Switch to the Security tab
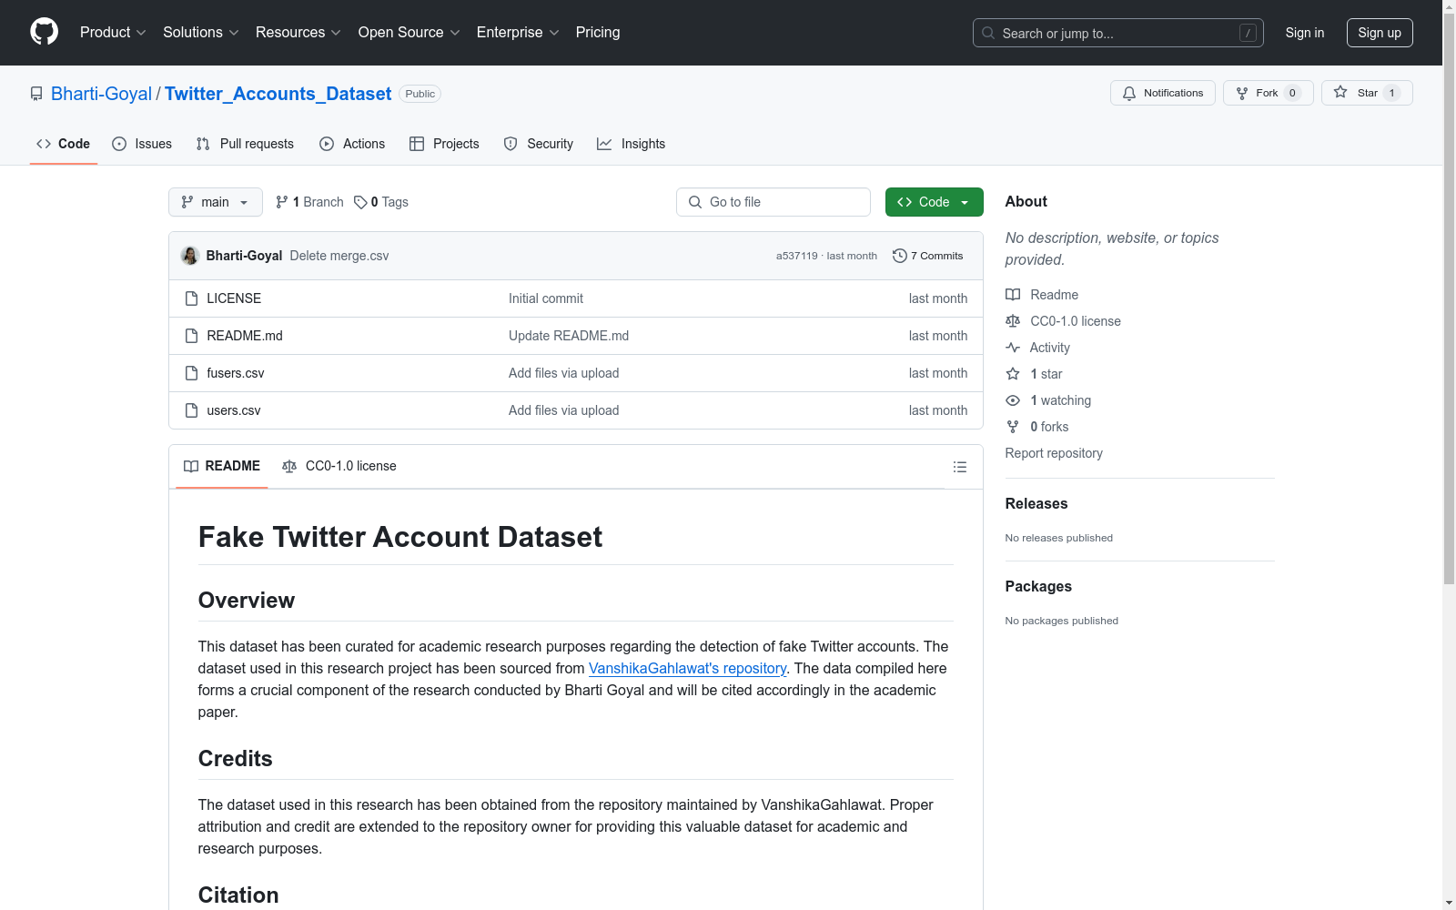 click(539, 144)
